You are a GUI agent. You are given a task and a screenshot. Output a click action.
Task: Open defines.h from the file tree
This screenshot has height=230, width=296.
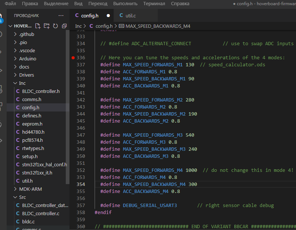pyautogui.click(x=31, y=116)
